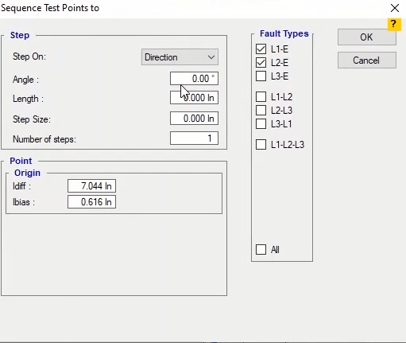Image resolution: width=406 pixels, height=343 pixels.
Task: Uncheck the L2-E fault type
Action: click(261, 63)
